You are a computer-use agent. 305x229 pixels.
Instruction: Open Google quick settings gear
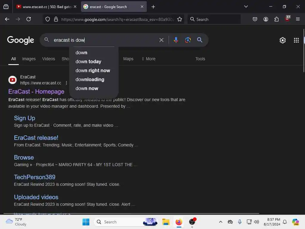[282, 40]
